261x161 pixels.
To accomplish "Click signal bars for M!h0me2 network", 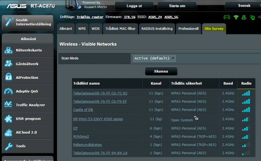I will pos(246,136).
